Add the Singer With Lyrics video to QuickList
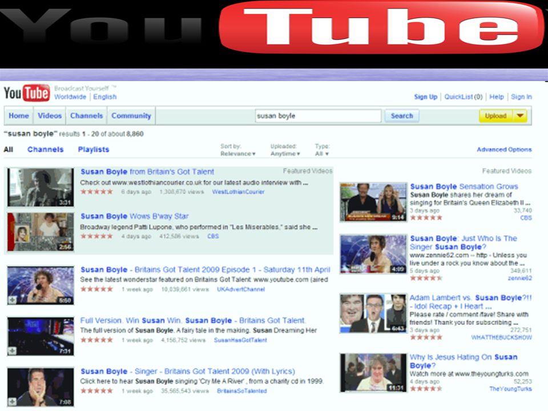 [12, 401]
